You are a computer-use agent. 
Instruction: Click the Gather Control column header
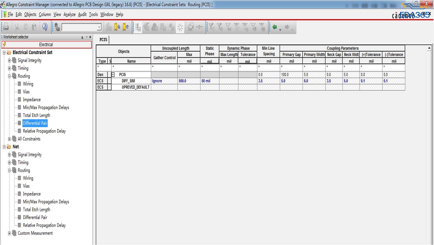pos(164,58)
